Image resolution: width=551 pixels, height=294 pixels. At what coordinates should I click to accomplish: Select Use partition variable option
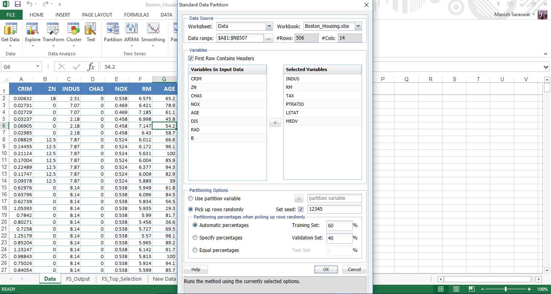click(191, 199)
